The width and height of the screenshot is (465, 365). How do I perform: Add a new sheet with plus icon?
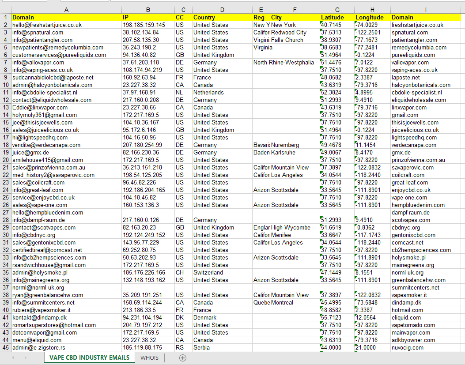(183, 358)
